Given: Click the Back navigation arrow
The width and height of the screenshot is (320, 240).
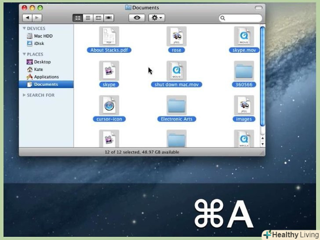Looking at the screenshot, I should tap(27, 18).
